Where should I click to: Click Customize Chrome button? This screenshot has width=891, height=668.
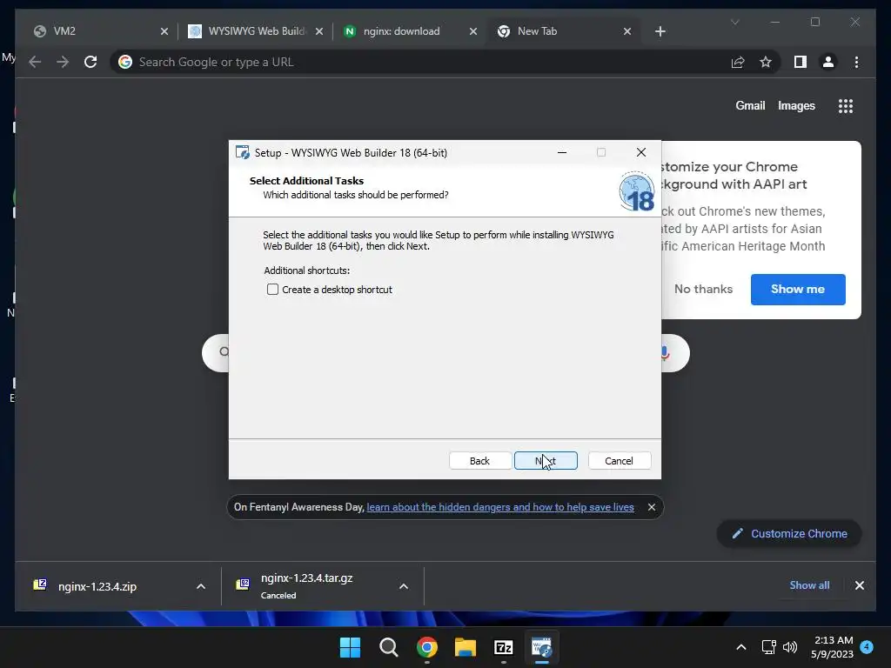[789, 533]
